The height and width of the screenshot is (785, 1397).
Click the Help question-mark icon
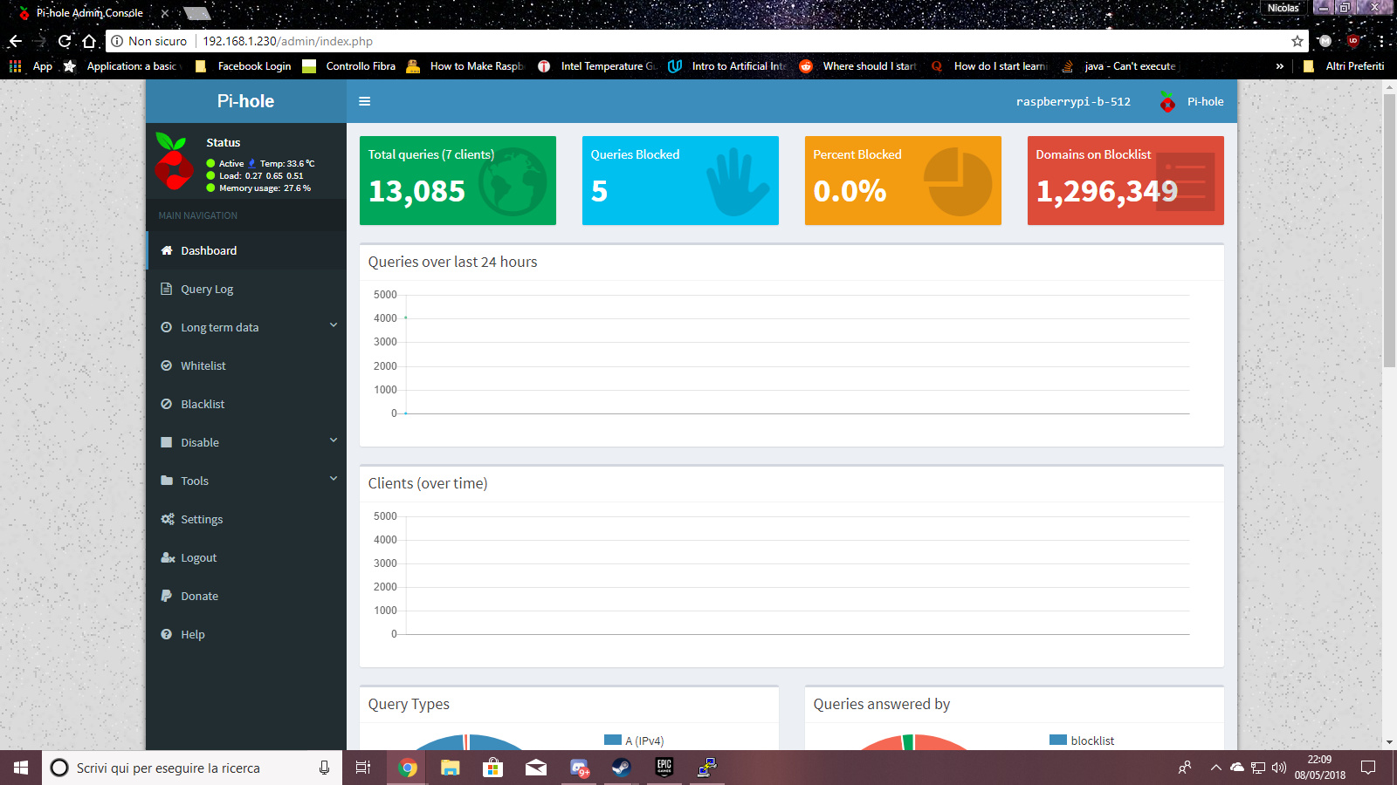click(x=166, y=634)
